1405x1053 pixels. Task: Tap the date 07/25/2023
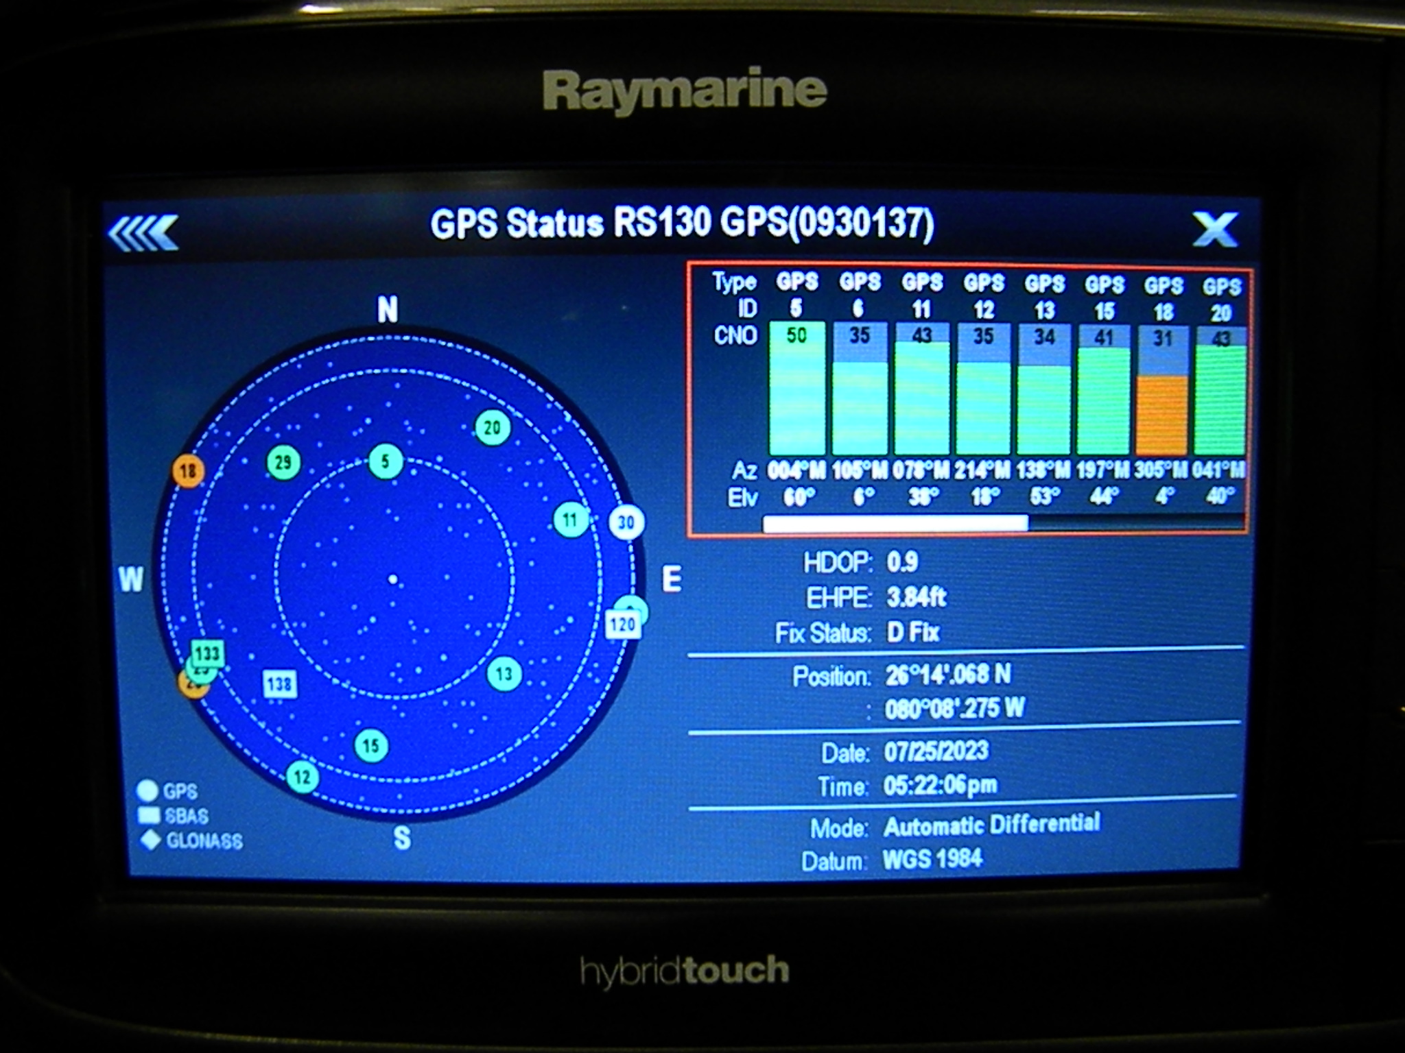(936, 751)
